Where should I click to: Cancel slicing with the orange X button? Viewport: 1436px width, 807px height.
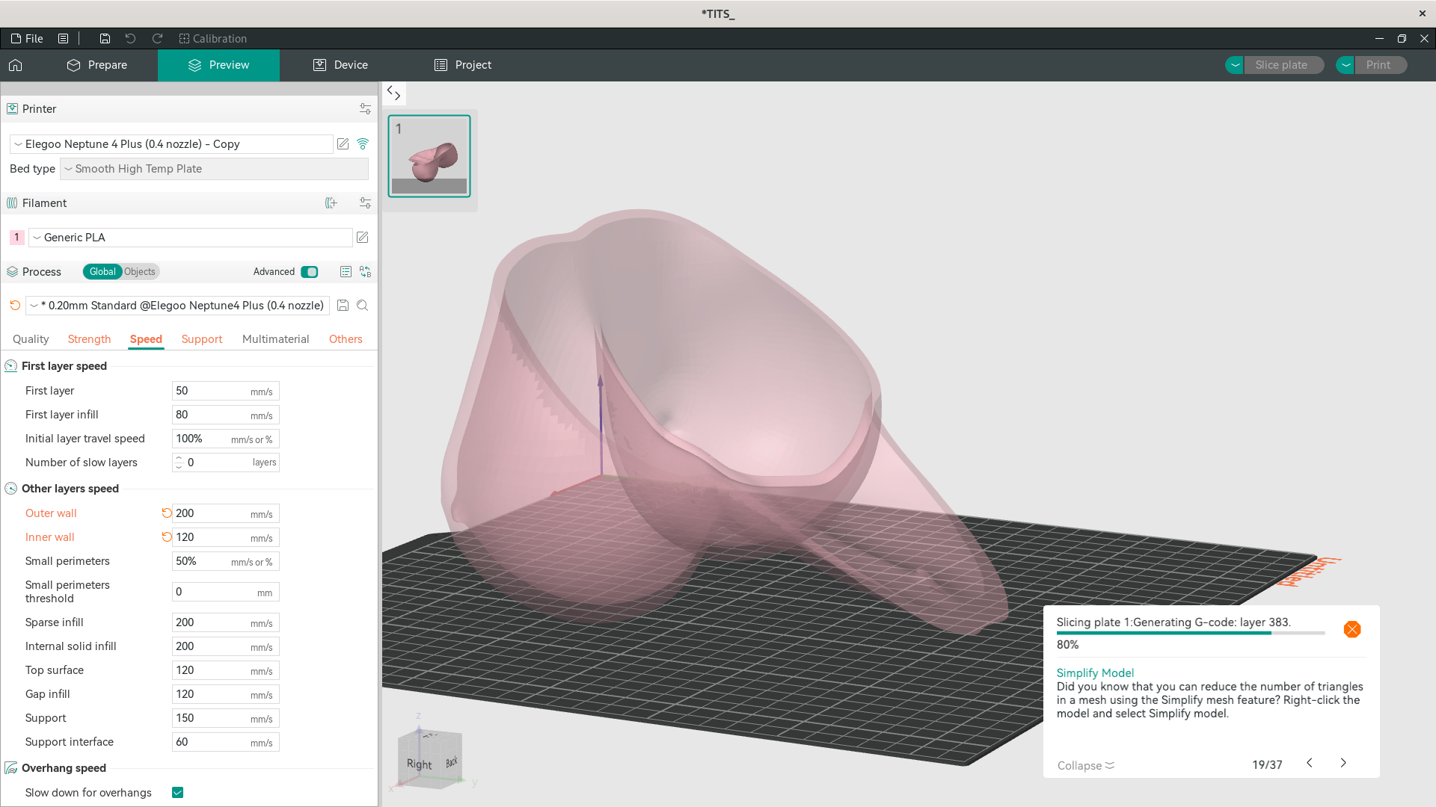[x=1351, y=629]
